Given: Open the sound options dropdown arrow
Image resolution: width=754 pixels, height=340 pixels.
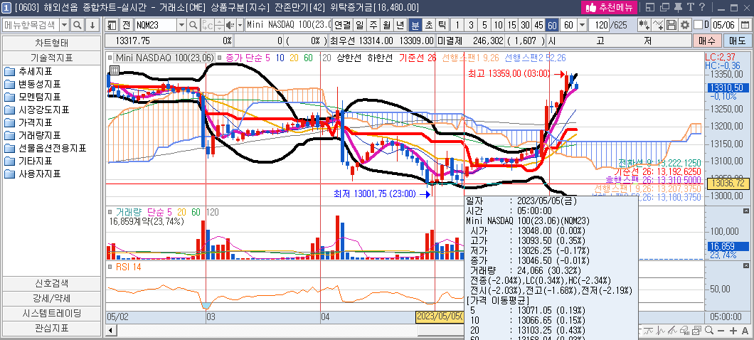Looking at the screenshot, I should tap(239, 25).
